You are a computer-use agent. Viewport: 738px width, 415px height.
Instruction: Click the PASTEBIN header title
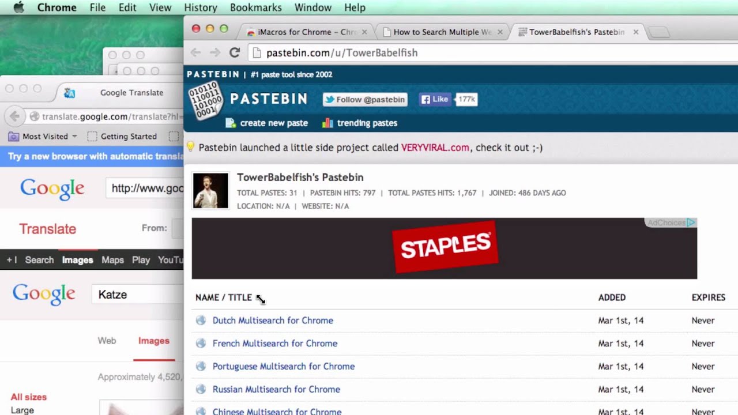coord(269,99)
